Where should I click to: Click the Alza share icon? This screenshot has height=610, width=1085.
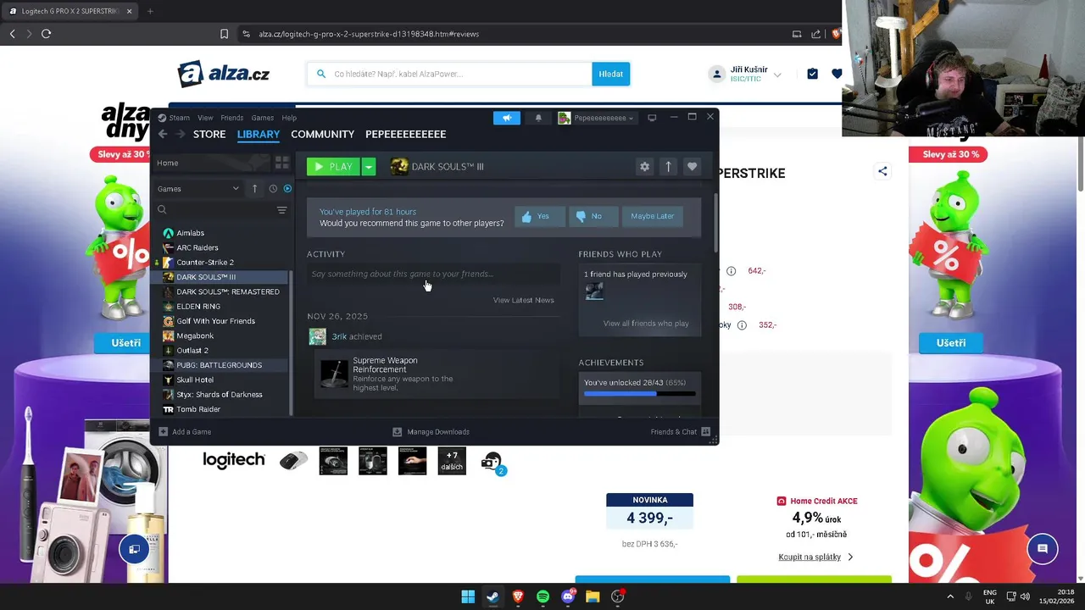tap(882, 171)
